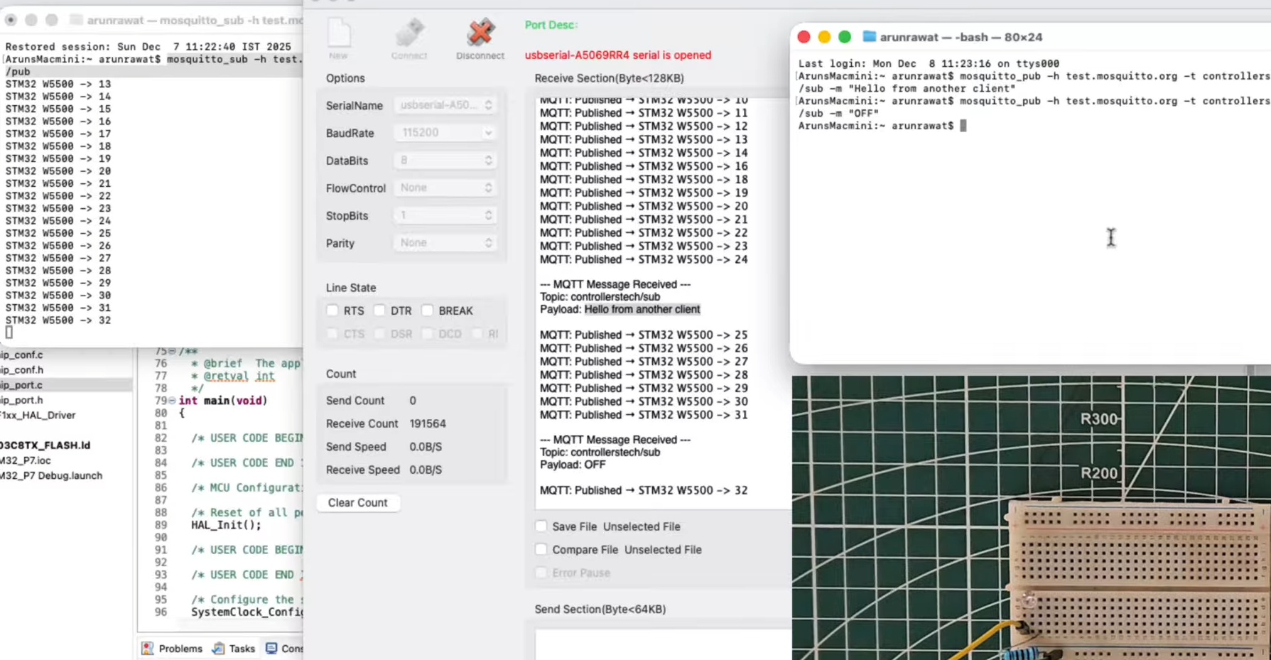Select ip_port.h in the project tree
The image size is (1271, 660).
(21, 400)
